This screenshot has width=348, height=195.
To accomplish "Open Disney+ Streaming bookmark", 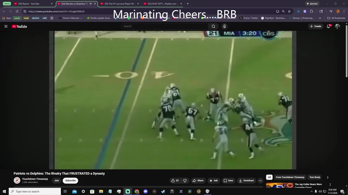I will click(301, 18).
